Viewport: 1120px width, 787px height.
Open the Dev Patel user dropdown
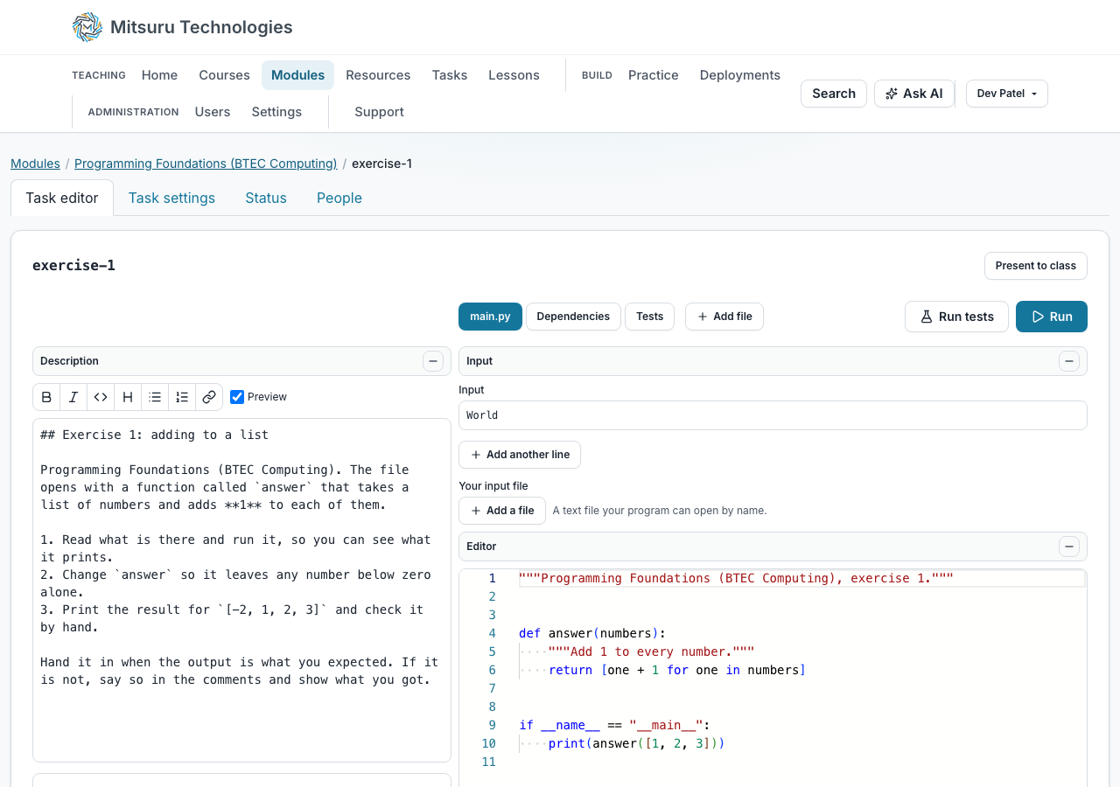click(x=1007, y=94)
